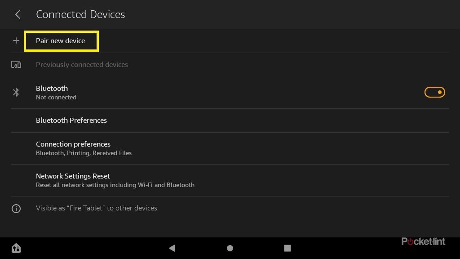
Task: Open Previously connected devices
Action: pyautogui.click(x=82, y=65)
